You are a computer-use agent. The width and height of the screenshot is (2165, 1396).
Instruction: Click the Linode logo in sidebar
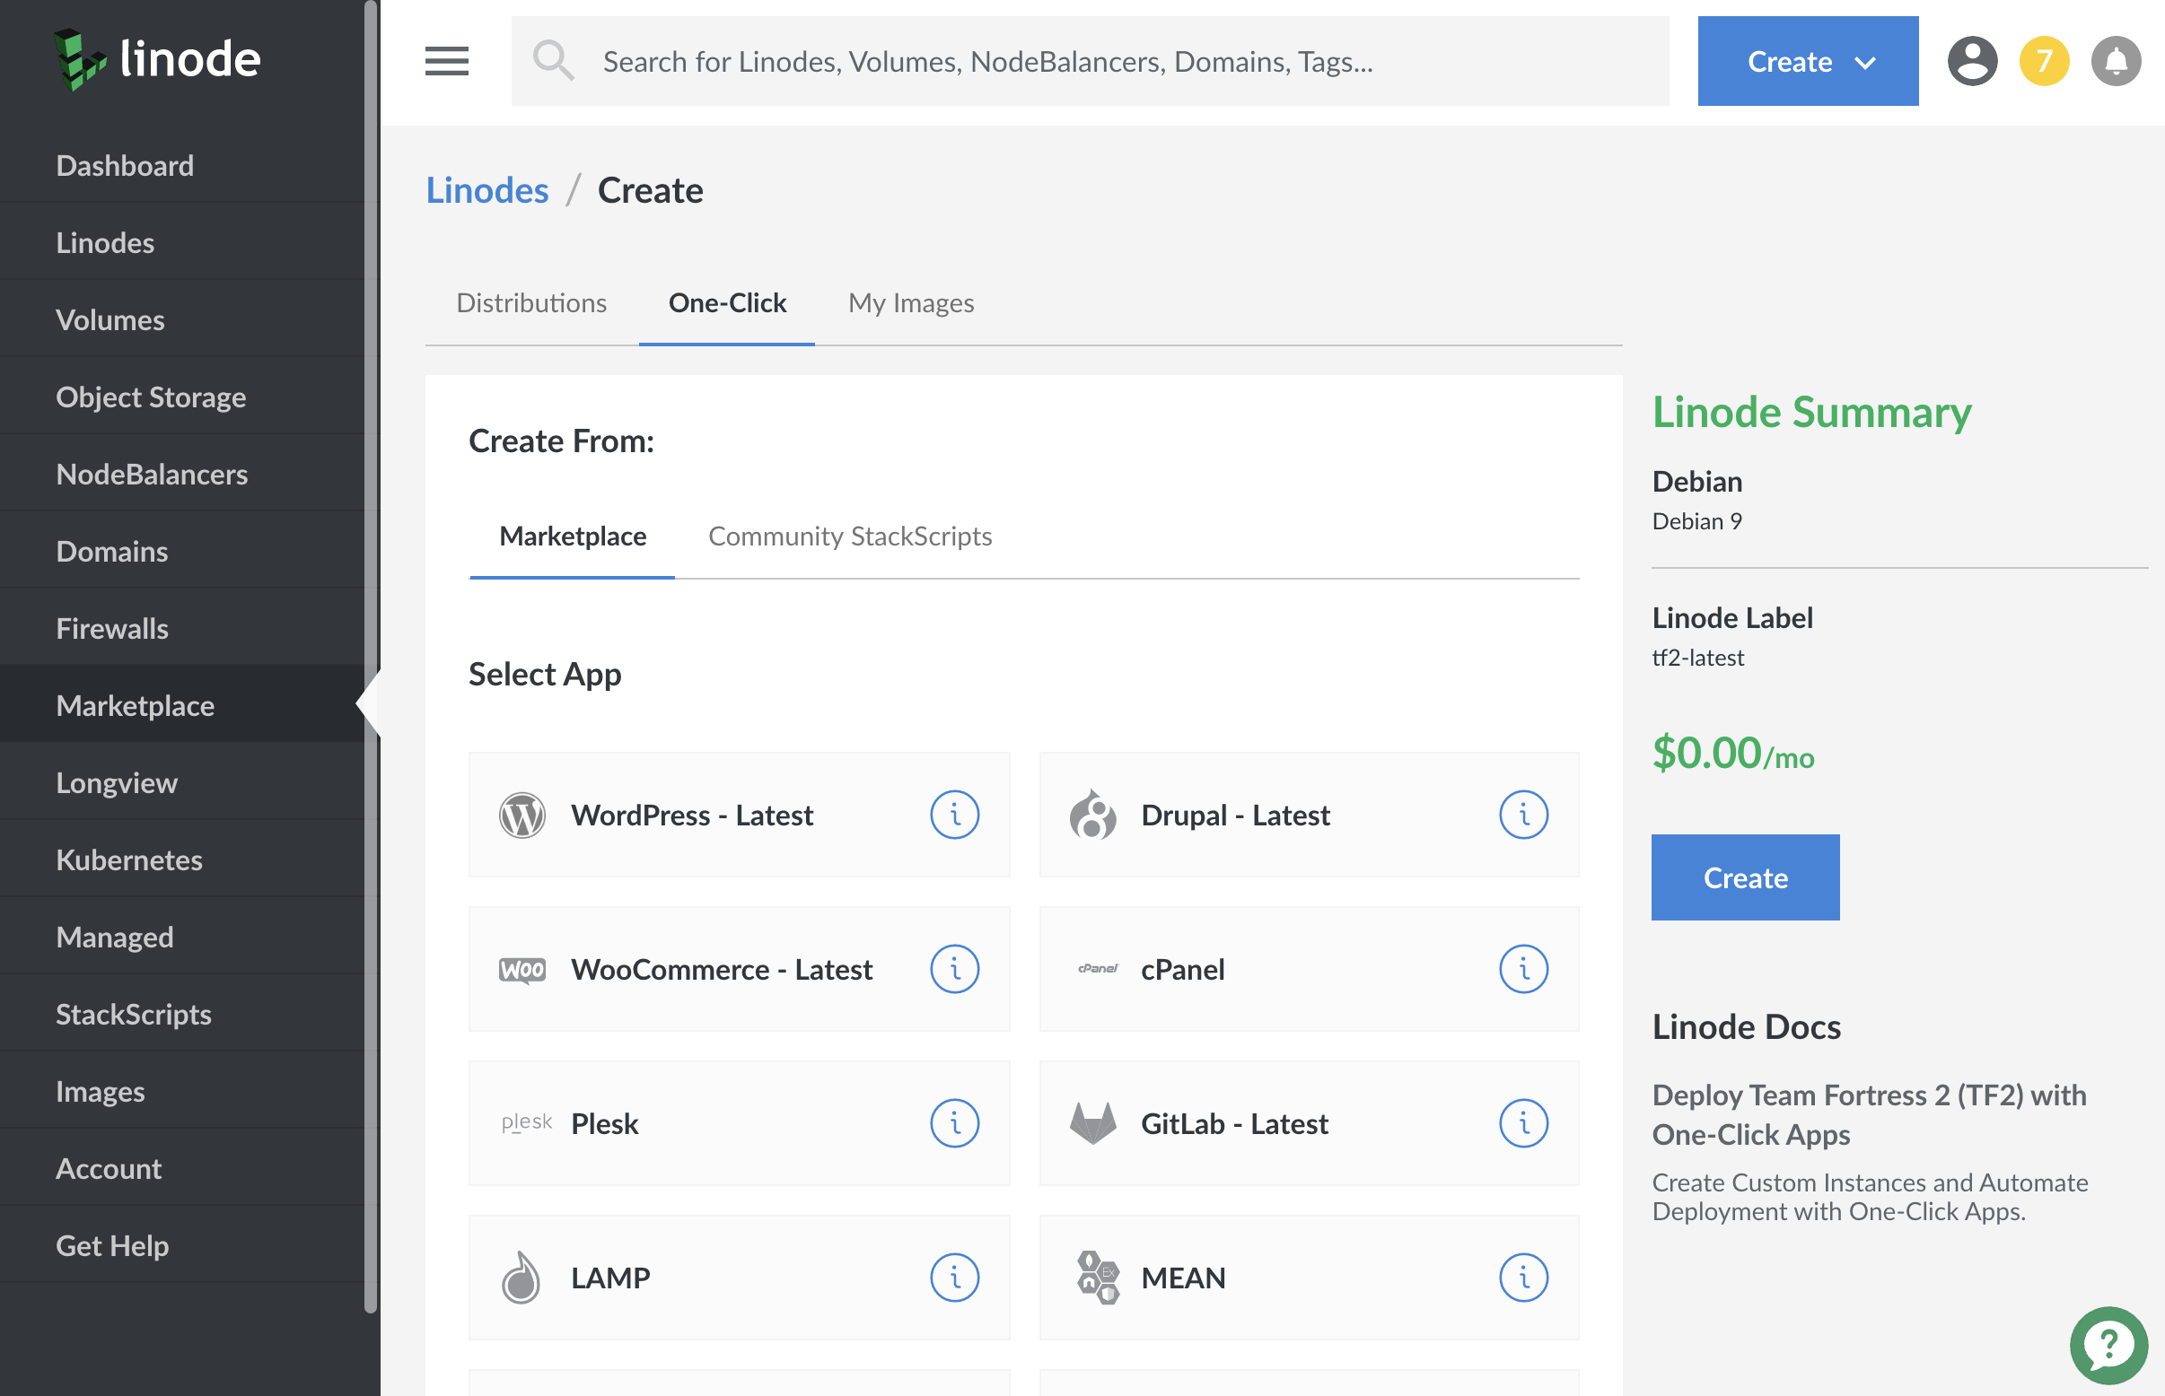coord(157,59)
